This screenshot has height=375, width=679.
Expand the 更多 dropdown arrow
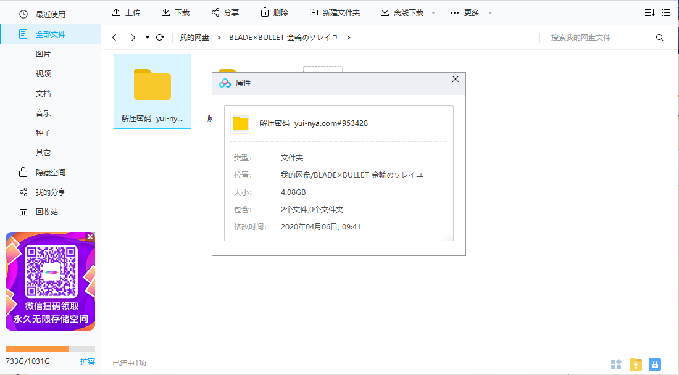pos(489,13)
